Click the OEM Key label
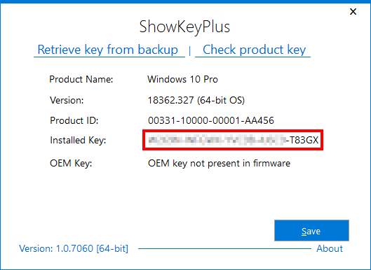 [x=71, y=163]
